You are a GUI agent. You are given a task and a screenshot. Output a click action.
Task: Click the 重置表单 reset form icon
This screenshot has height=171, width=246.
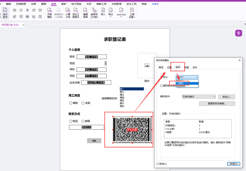point(85,13)
